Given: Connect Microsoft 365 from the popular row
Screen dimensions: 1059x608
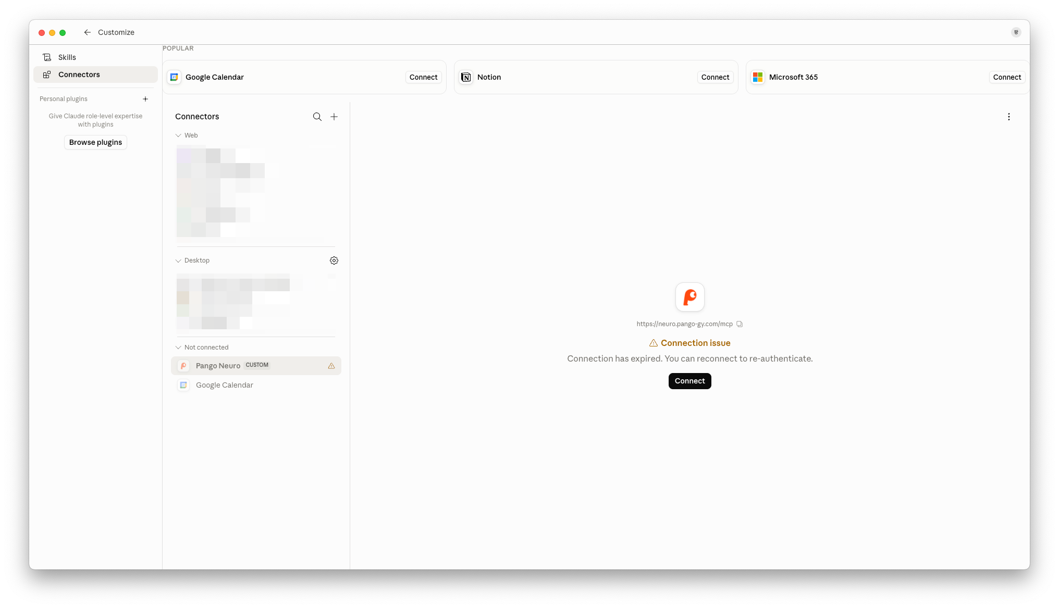Looking at the screenshot, I should 1007,77.
